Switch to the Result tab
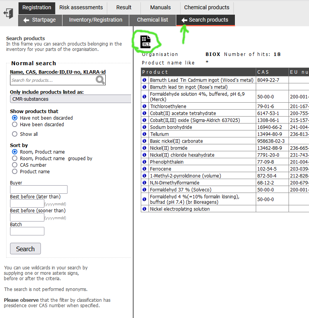The width and height of the screenshot is (309, 318). coord(124,8)
